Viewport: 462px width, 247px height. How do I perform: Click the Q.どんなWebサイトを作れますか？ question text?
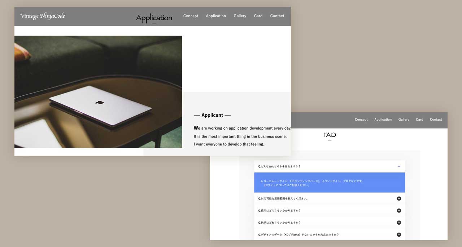(x=279, y=166)
